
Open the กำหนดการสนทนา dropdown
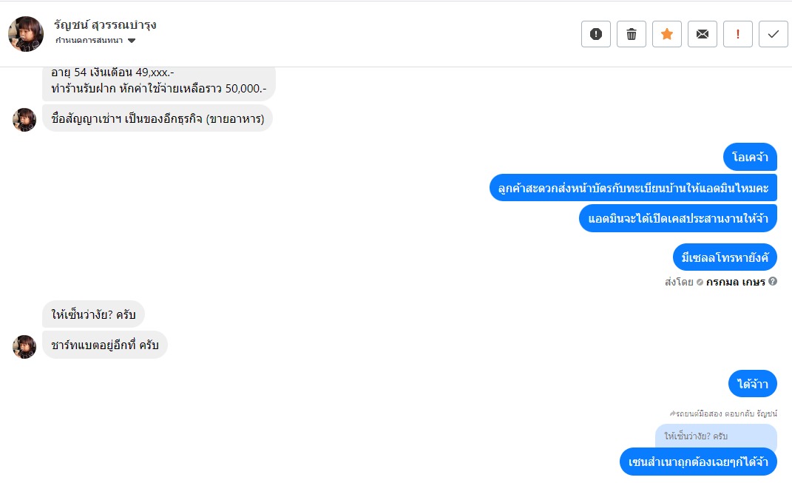point(89,40)
